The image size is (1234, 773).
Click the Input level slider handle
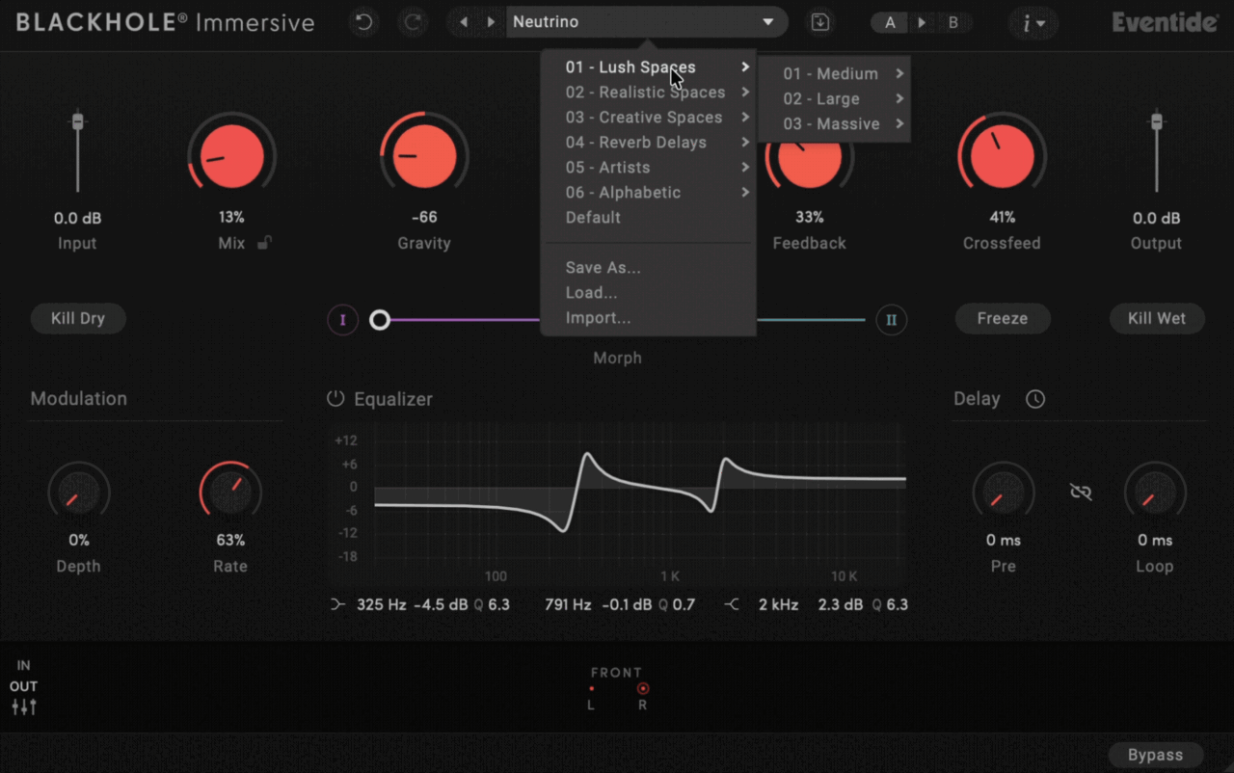coord(78,121)
